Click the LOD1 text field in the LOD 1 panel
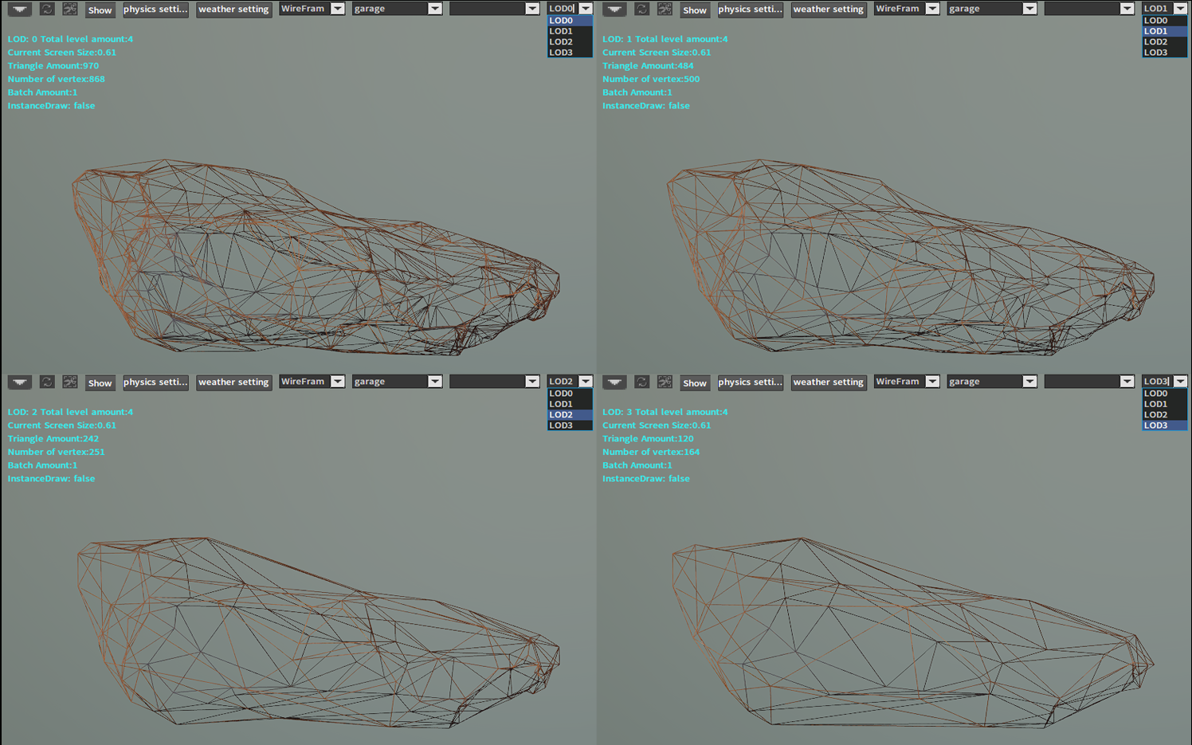The image size is (1192, 745). pos(1156,9)
